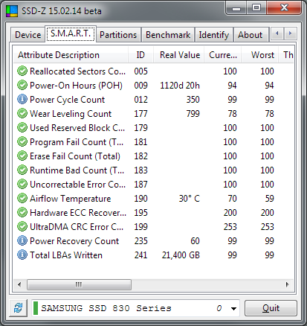
Task: Click the Quit button
Action: coord(271,308)
